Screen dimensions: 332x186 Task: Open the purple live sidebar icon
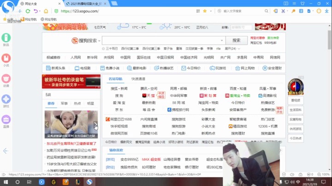point(6,120)
